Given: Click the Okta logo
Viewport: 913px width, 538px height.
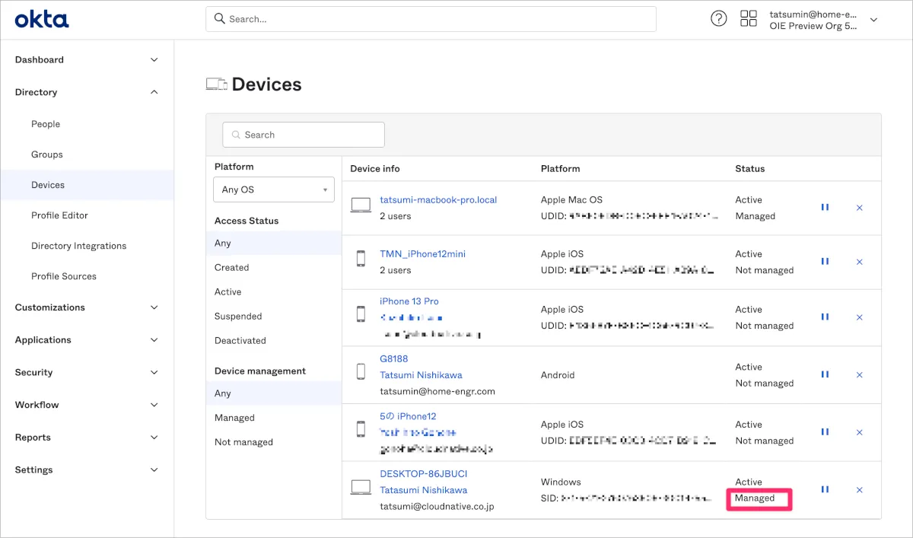Looking at the screenshot, I should [x=42, y=20].
